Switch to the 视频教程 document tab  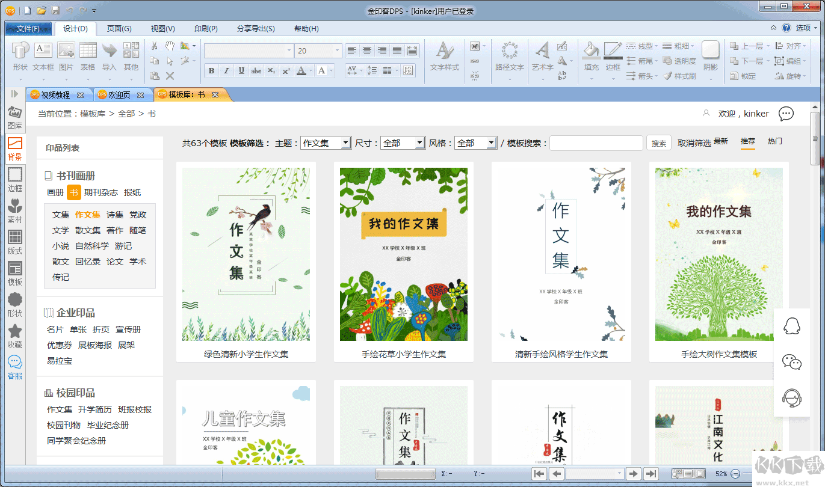click(x=55, y=94)
